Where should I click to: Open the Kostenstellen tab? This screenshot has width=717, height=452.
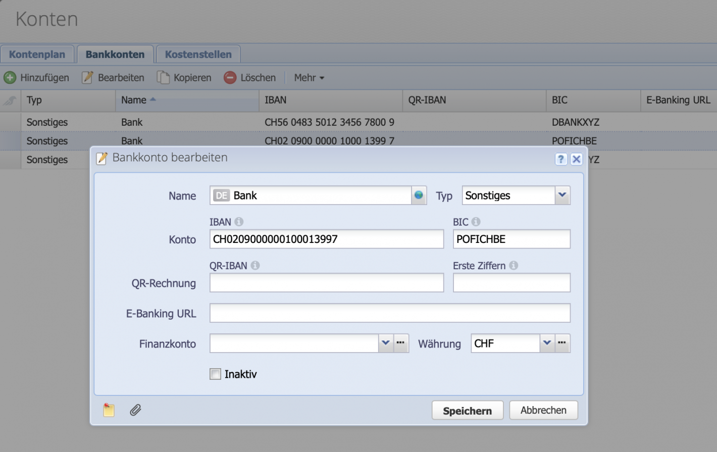click(198, 54)
